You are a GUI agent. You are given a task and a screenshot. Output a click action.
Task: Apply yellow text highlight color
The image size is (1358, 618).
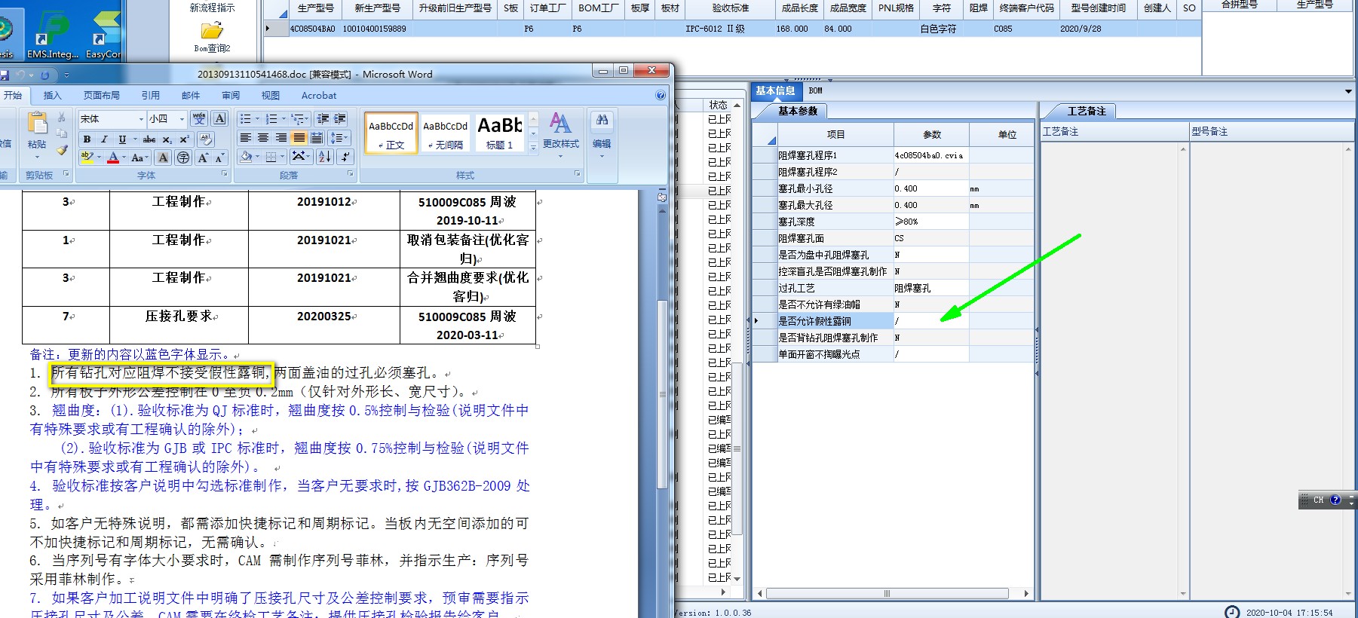pyautogui.click(x=87, y=158)
